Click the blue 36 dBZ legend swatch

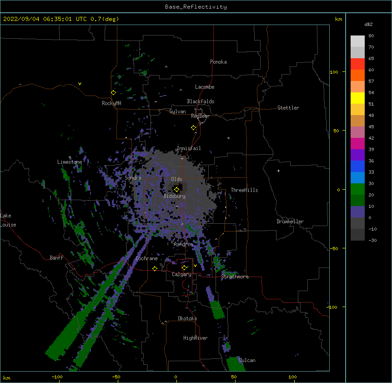tap(357, 166)
